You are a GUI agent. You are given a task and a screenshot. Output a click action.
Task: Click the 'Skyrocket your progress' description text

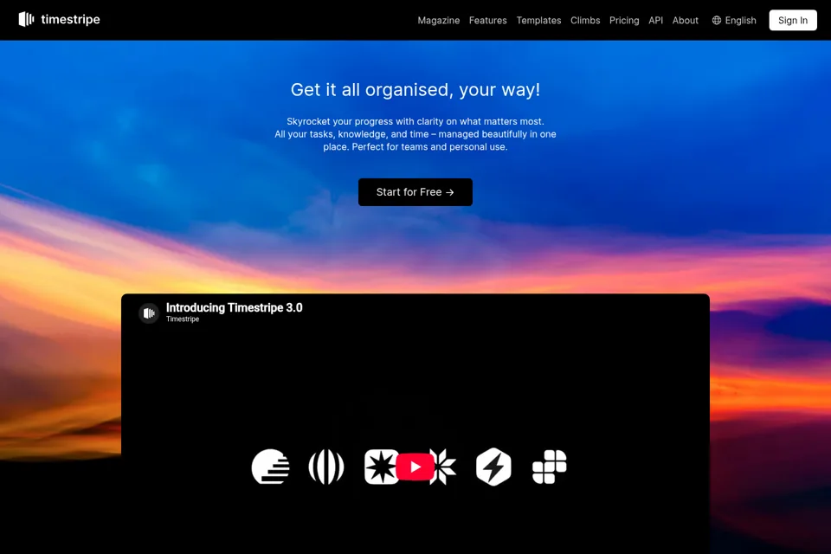tap(415, 134)
